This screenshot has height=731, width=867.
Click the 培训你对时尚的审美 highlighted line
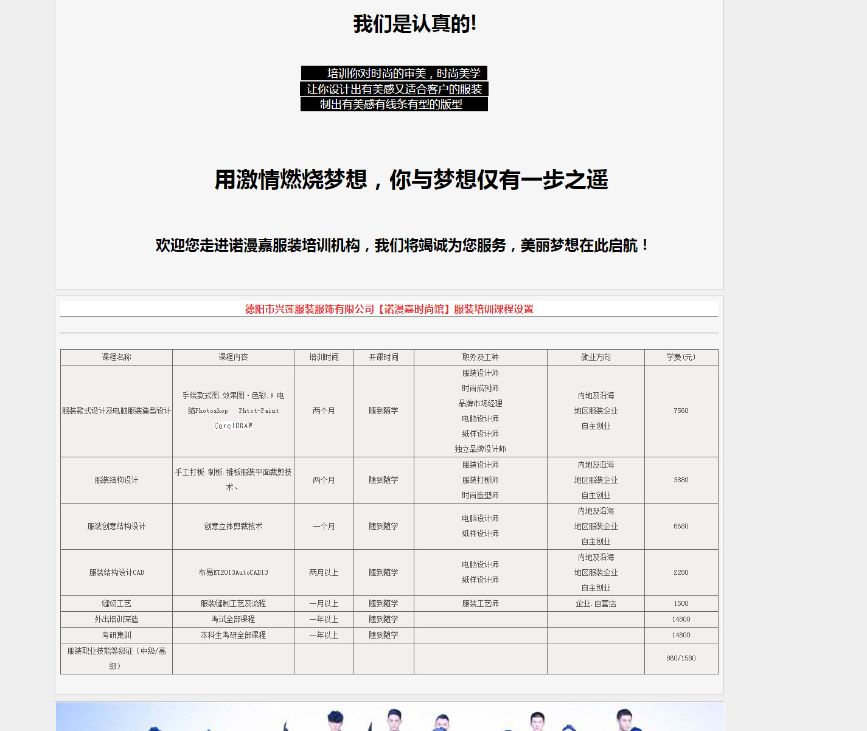coord(394,74)
